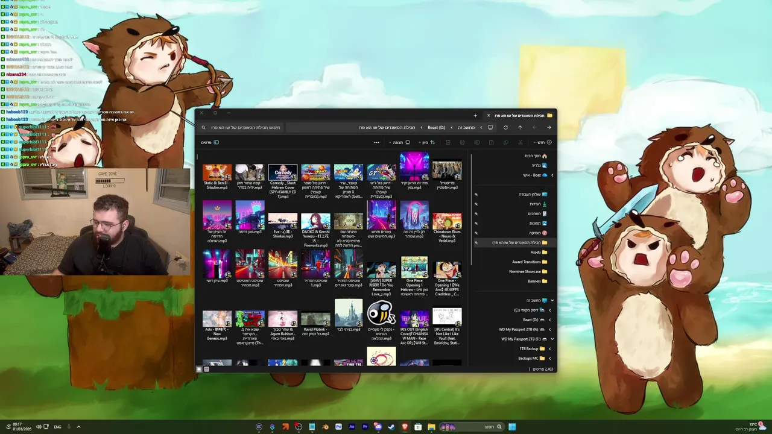Unpin Desktop (שולחן העבודה) from quick access
Image resolution: width=772 pixels, height=434 pixels.
(476, 194)
